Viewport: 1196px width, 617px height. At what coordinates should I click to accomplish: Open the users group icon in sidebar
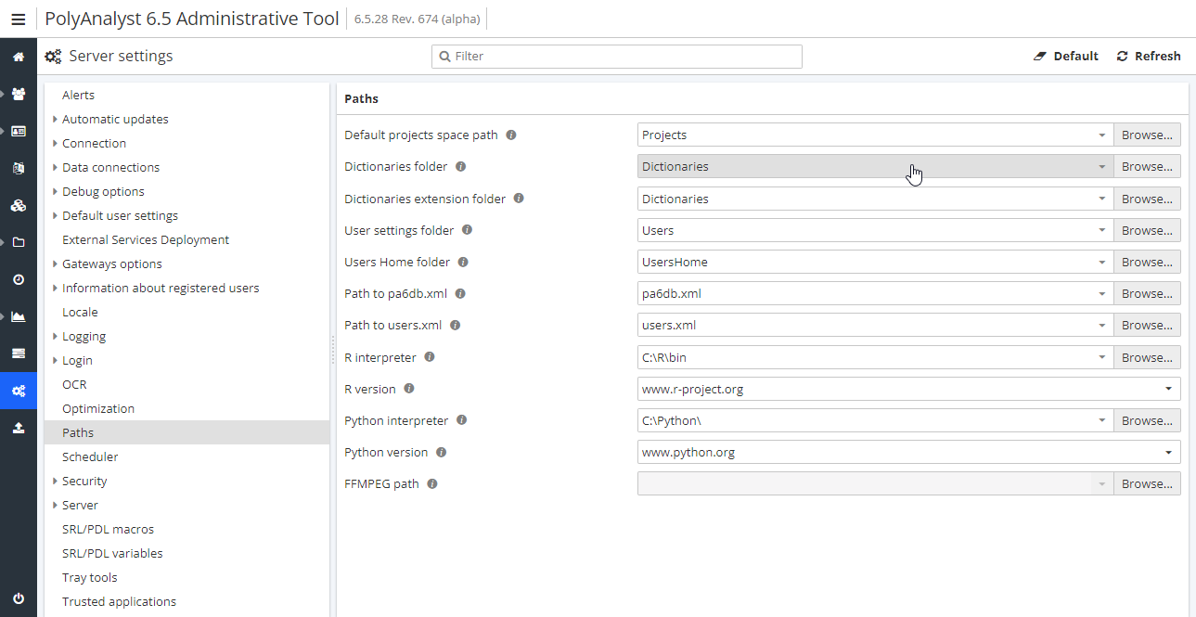pyautogui.click(x=19, y=94)
